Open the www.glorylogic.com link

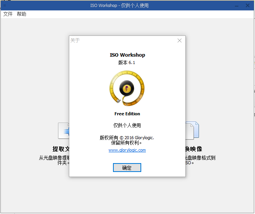click(x=127, y=150)
